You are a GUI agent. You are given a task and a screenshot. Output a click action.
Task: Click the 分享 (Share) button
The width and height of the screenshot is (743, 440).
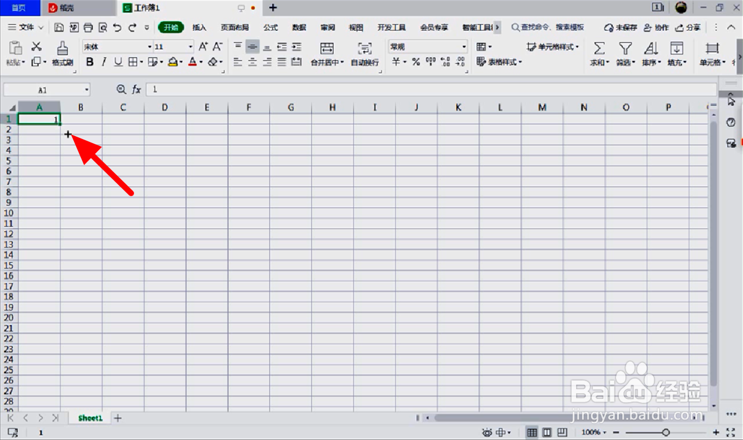688,27
